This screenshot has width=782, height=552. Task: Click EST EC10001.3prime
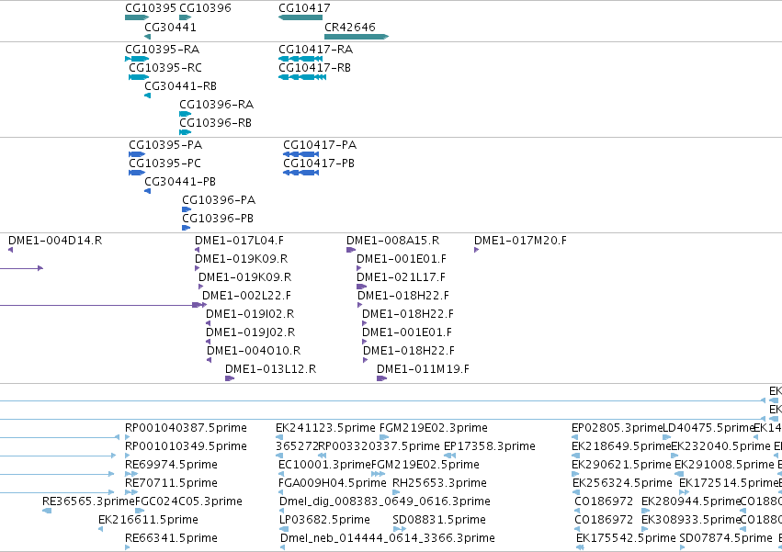(324, 466)
